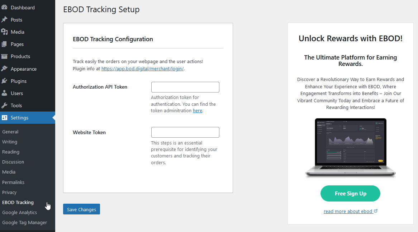
Task: Open the Products section icon
Action: click(x=6, y=56)
